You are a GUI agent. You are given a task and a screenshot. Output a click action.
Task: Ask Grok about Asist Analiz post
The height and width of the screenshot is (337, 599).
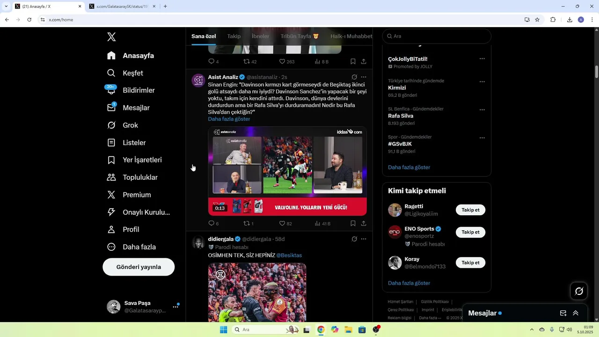(354, 77)
